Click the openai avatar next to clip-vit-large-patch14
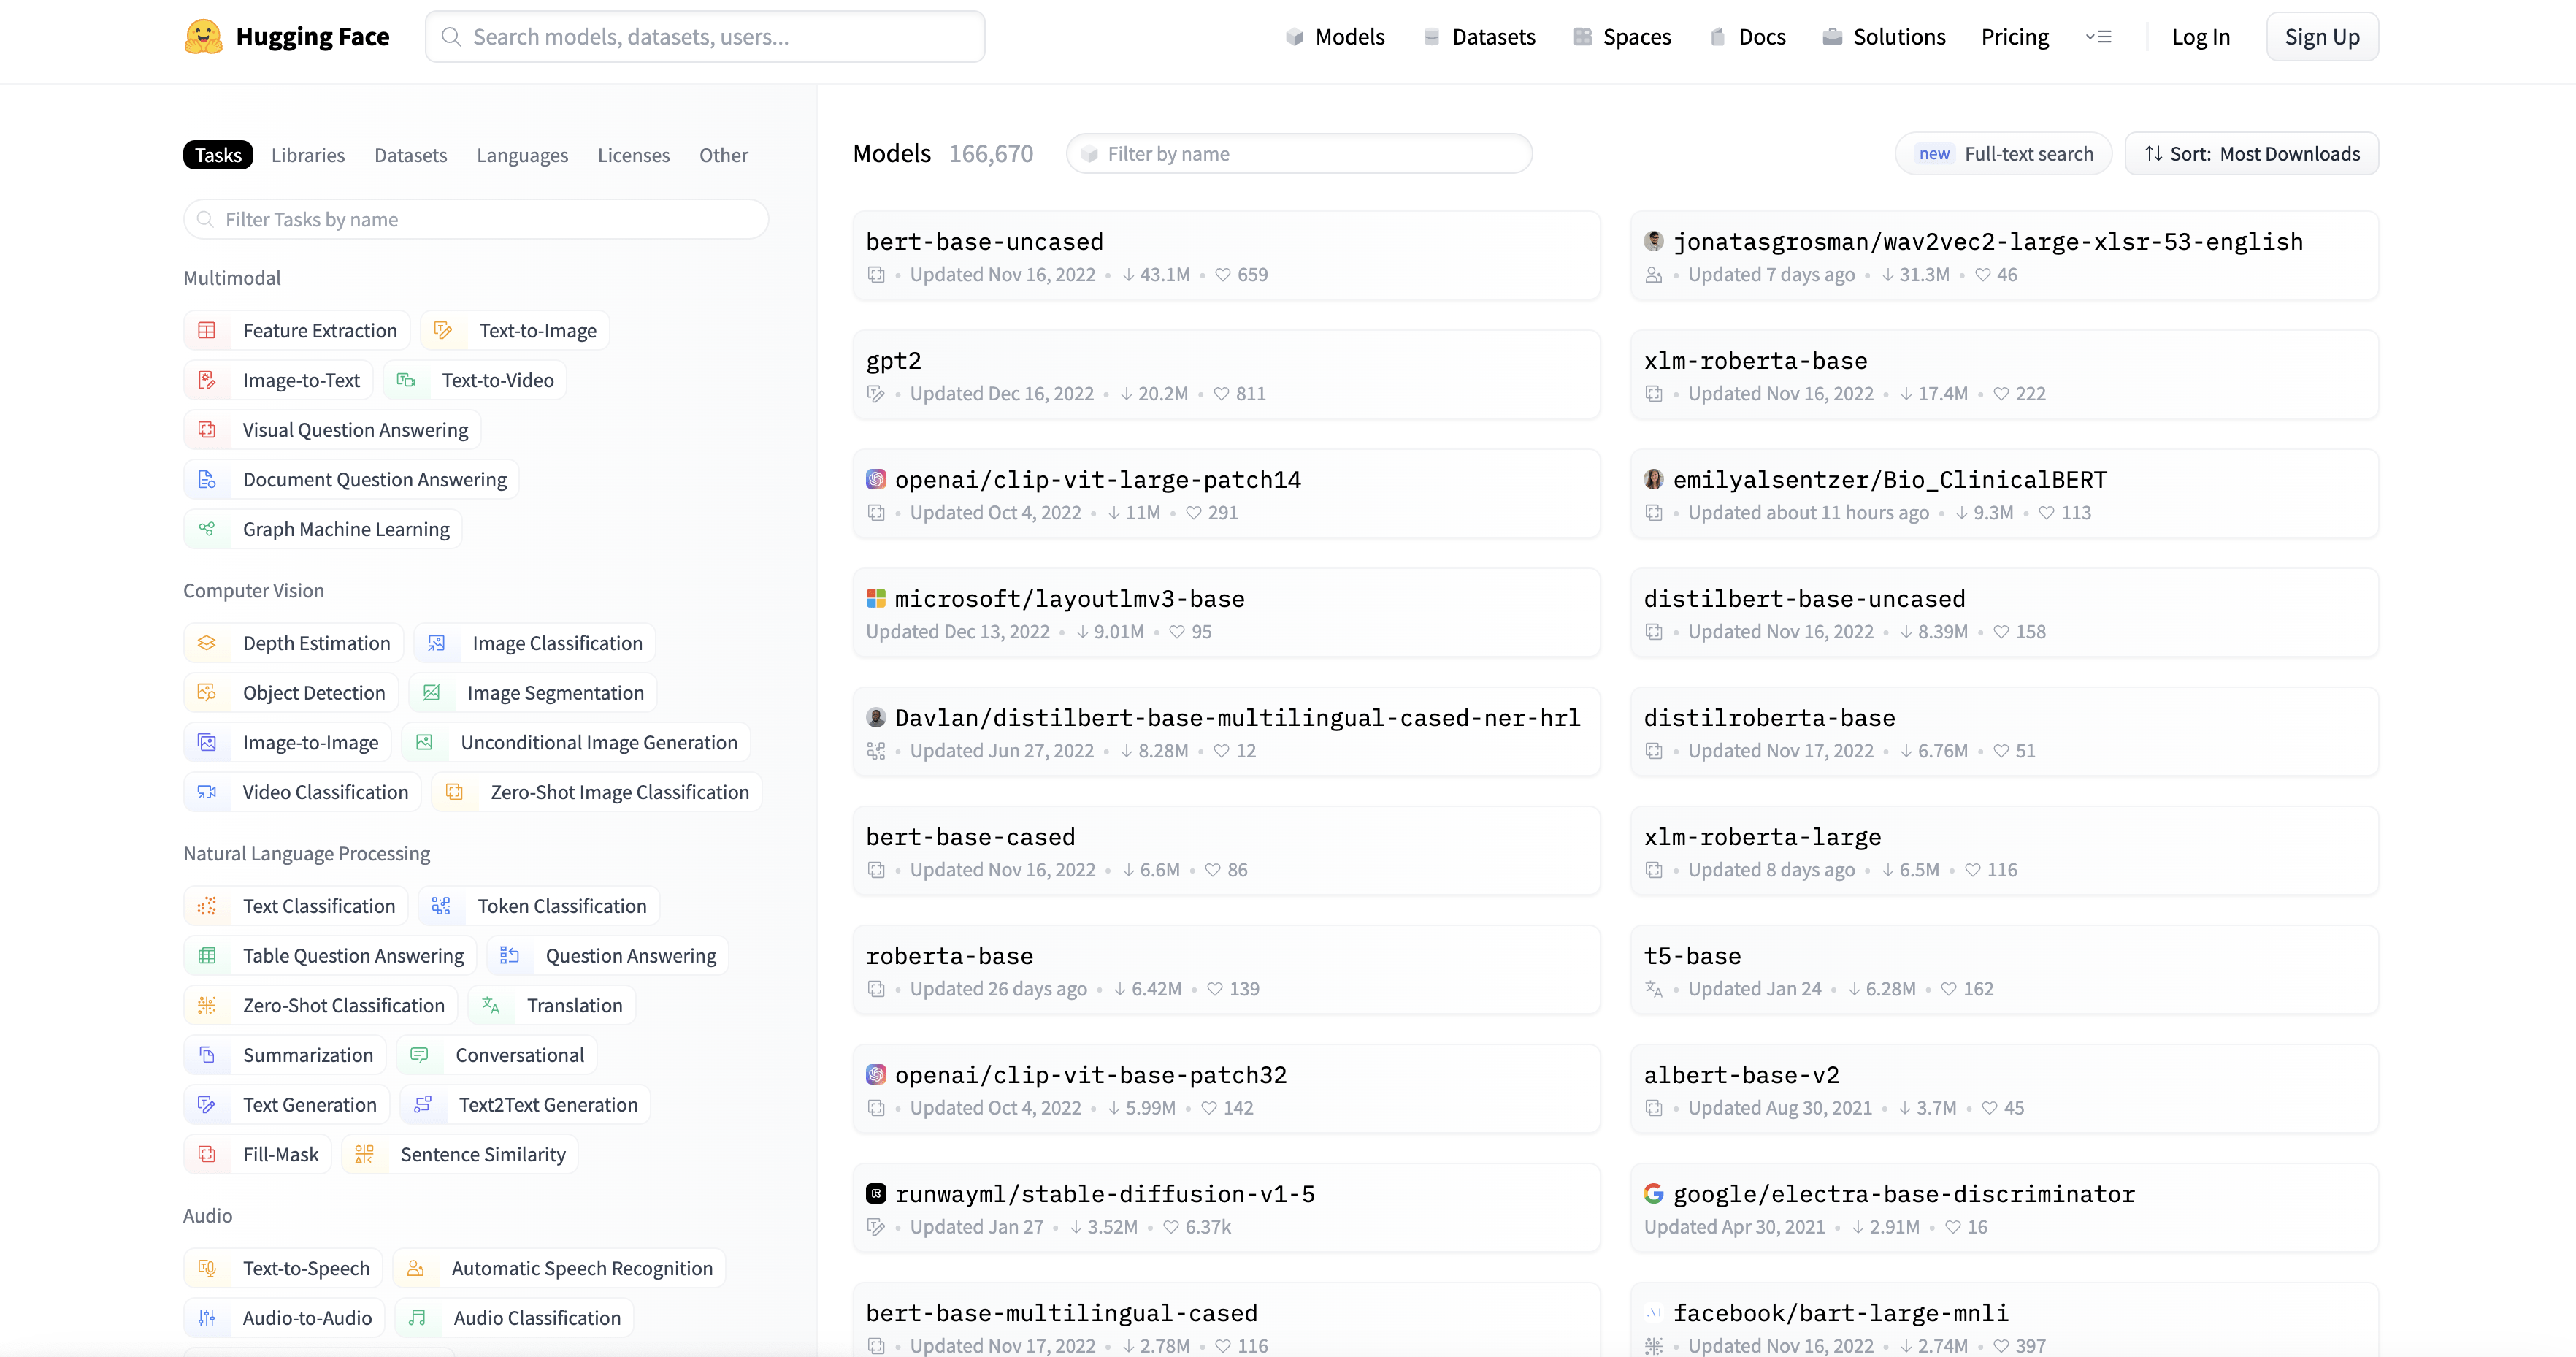This screenshot has width=2576, height=1357. coord(876,479)
